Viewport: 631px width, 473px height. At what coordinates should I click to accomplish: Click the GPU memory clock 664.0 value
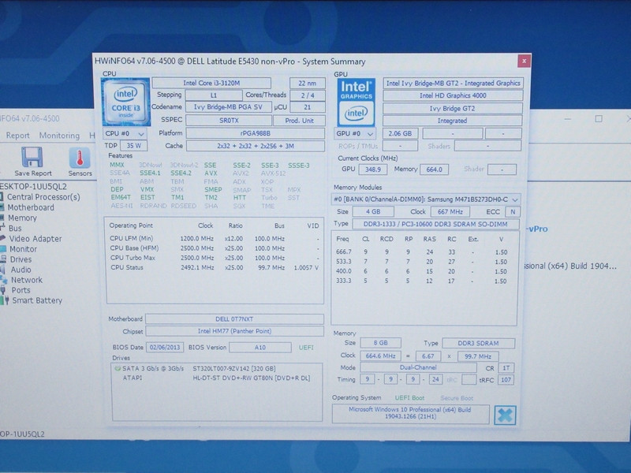click(x=435, y=169)
